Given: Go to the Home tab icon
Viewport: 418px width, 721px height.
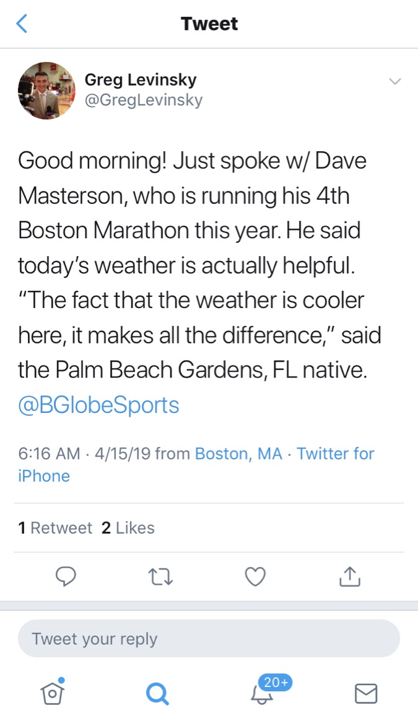Looking at the screenshot, I should [x=53, y=692].
